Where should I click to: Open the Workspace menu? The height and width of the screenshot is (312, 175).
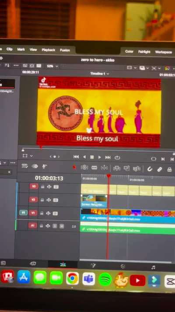[164, 52]
